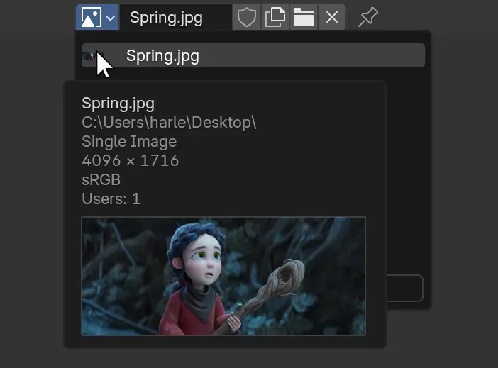Open image file via folder icon

304,17
